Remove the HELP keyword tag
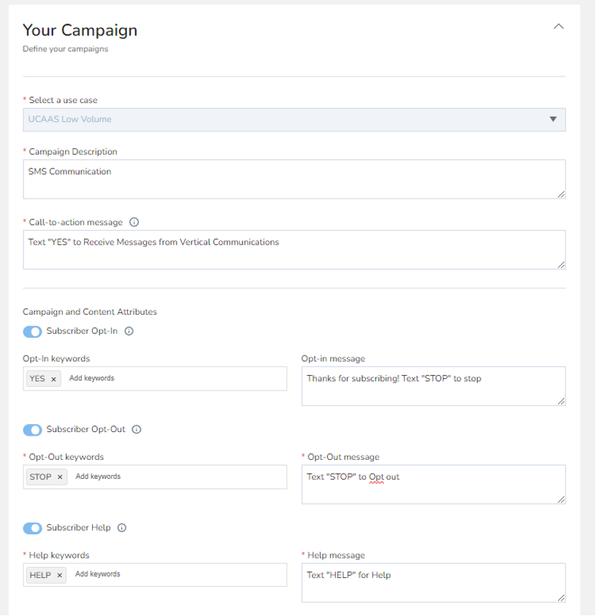The image size is (596, 616). point(60,575)
